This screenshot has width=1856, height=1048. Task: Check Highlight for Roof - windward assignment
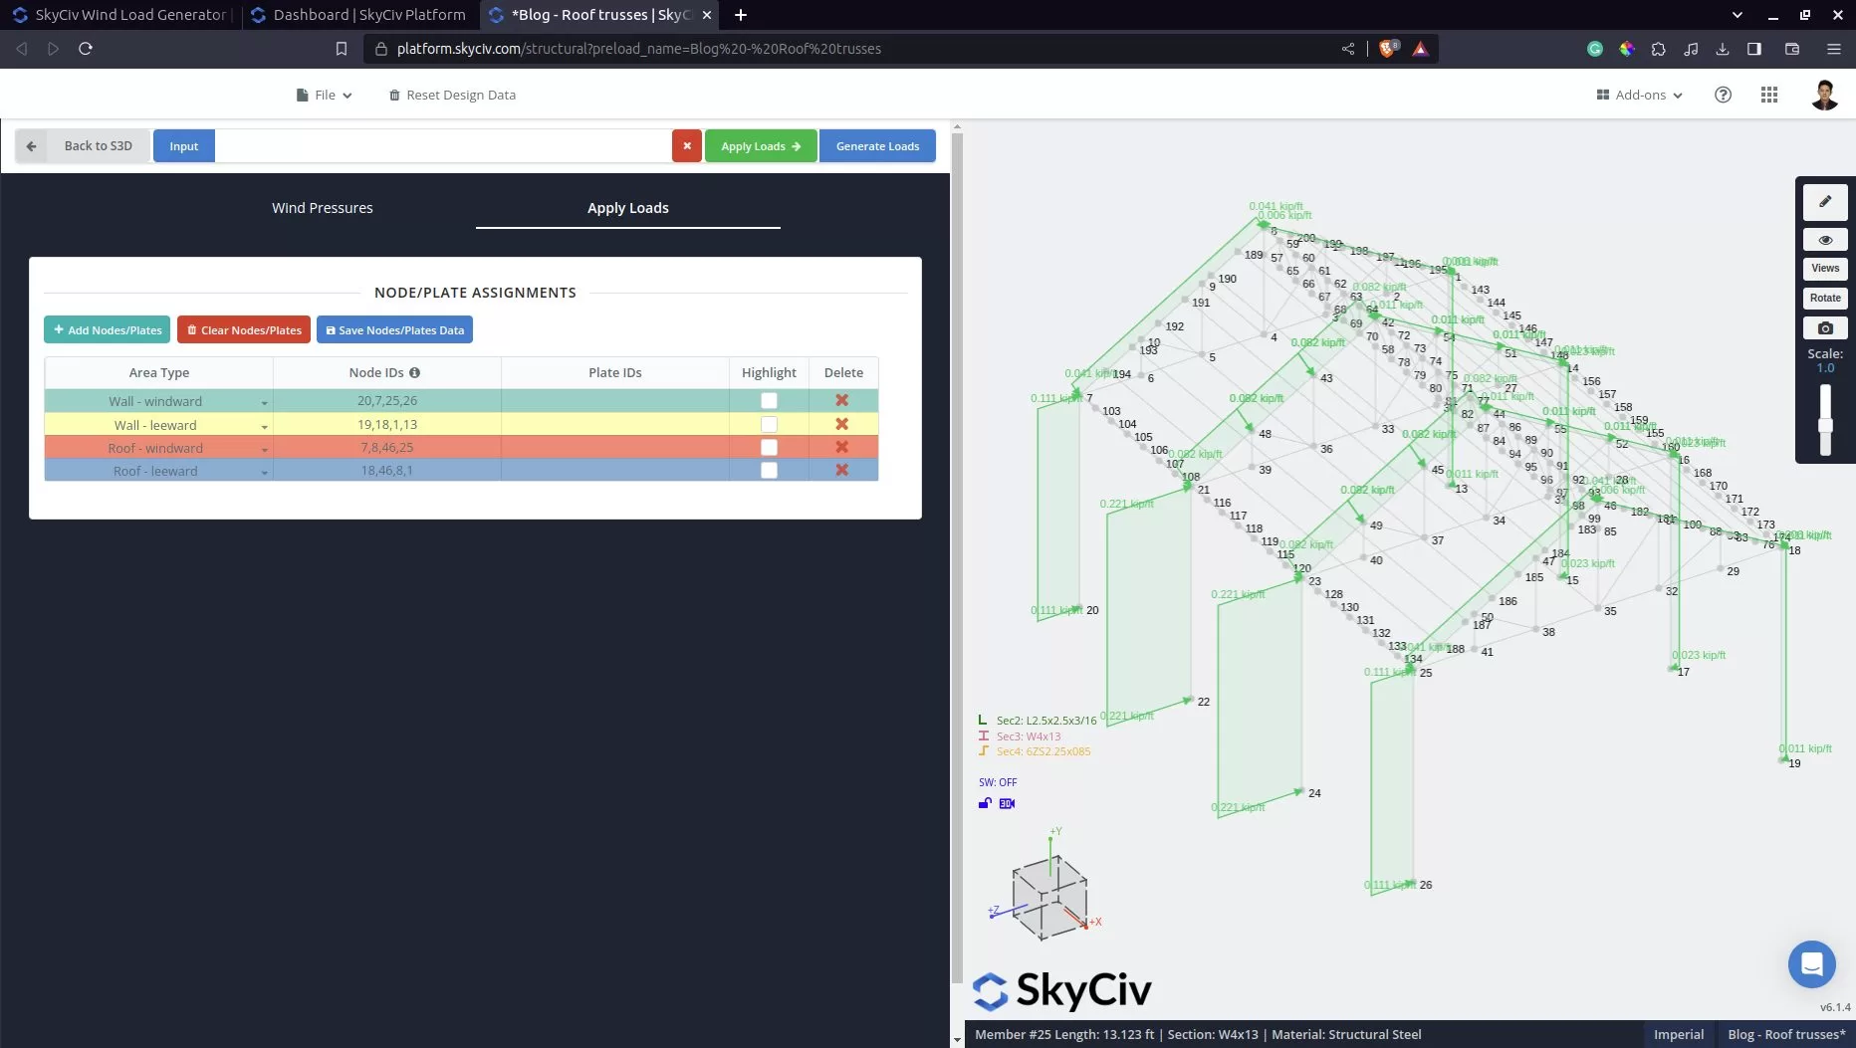(x=769, y=447)
